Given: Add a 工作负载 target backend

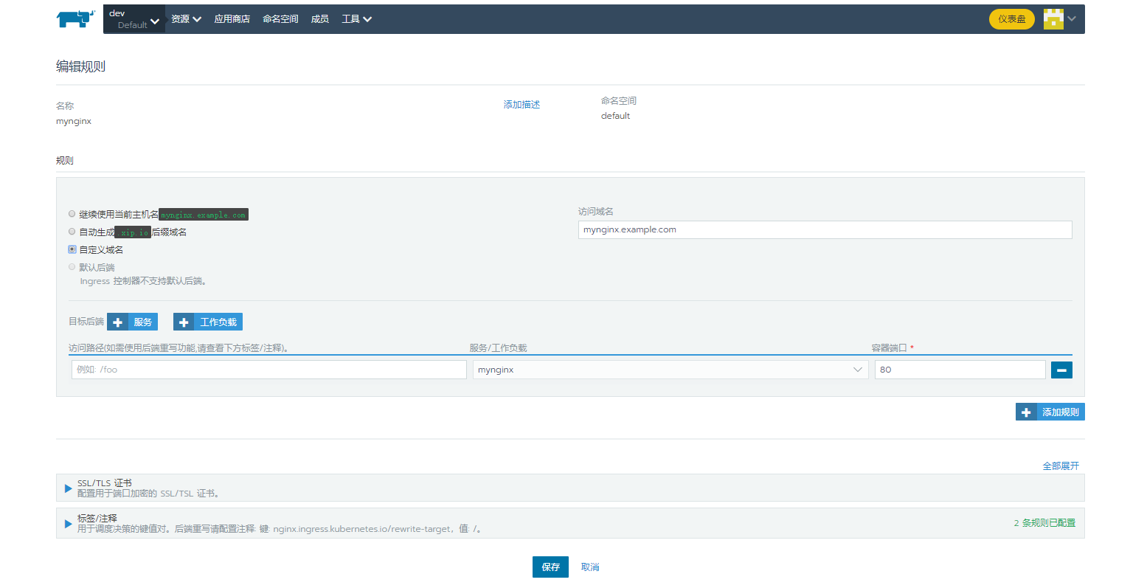Looking at the screenshot, I should (208, 322).
